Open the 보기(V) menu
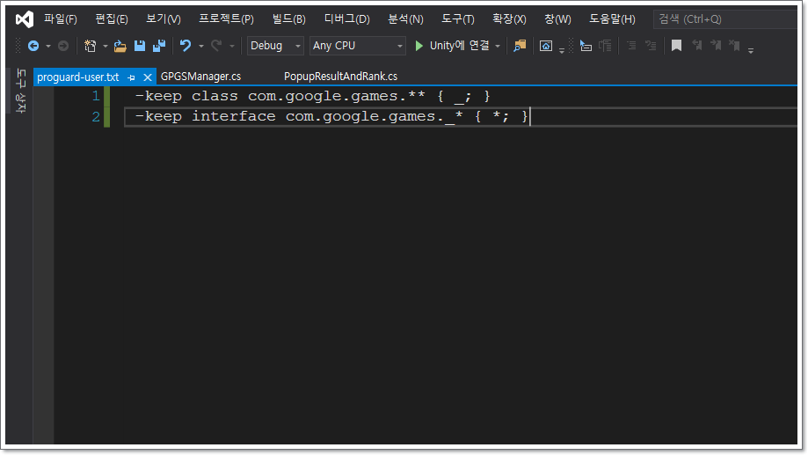The height and width of the screenshot is (455, 808). (x=164, y=19)
